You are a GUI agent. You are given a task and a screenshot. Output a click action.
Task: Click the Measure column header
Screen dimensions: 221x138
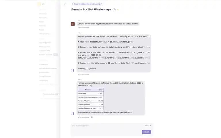point(88,90)
